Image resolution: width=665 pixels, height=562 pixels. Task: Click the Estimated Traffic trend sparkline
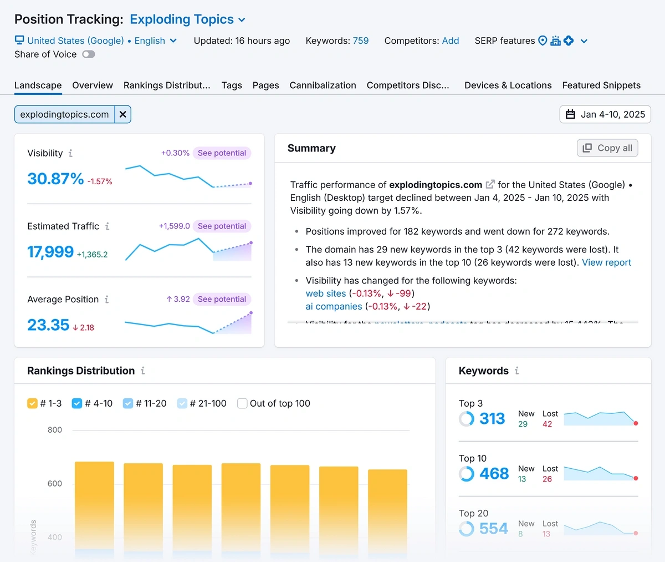(188, 250)
